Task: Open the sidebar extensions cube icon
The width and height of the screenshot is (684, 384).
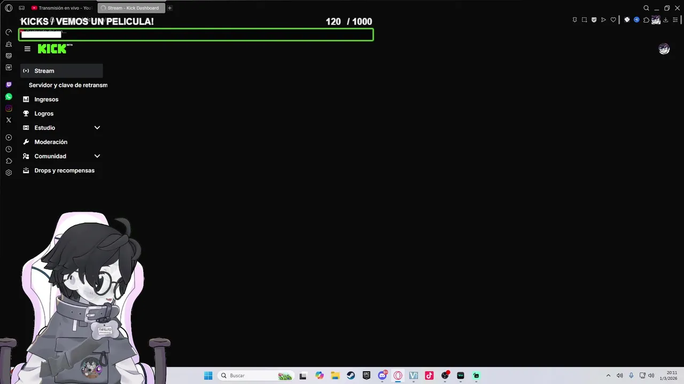Action: point(9,161)
